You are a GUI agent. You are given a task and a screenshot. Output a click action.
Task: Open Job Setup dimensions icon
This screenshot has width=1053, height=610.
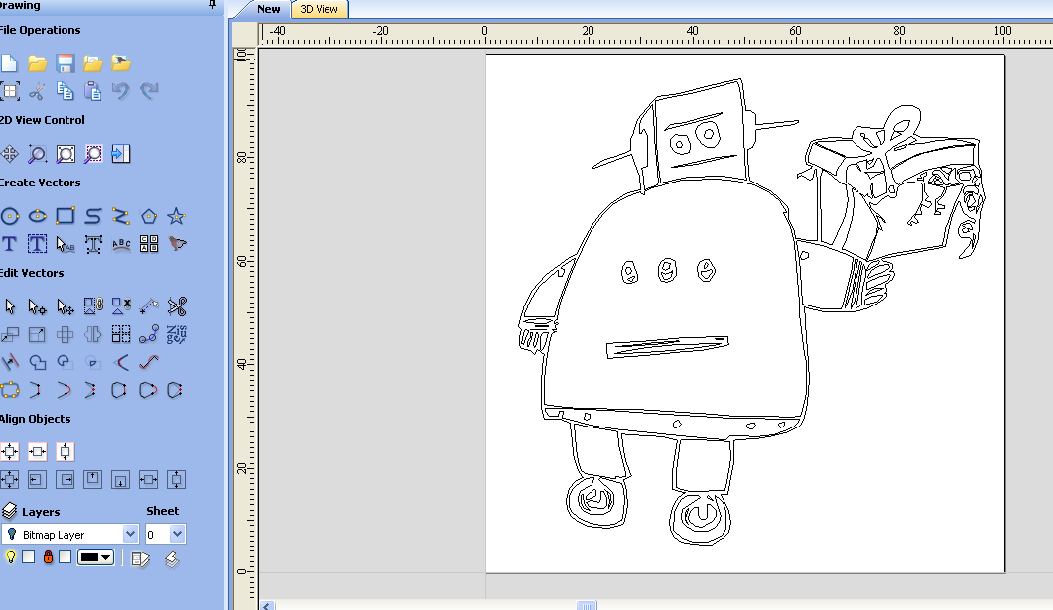click(9, 90)
